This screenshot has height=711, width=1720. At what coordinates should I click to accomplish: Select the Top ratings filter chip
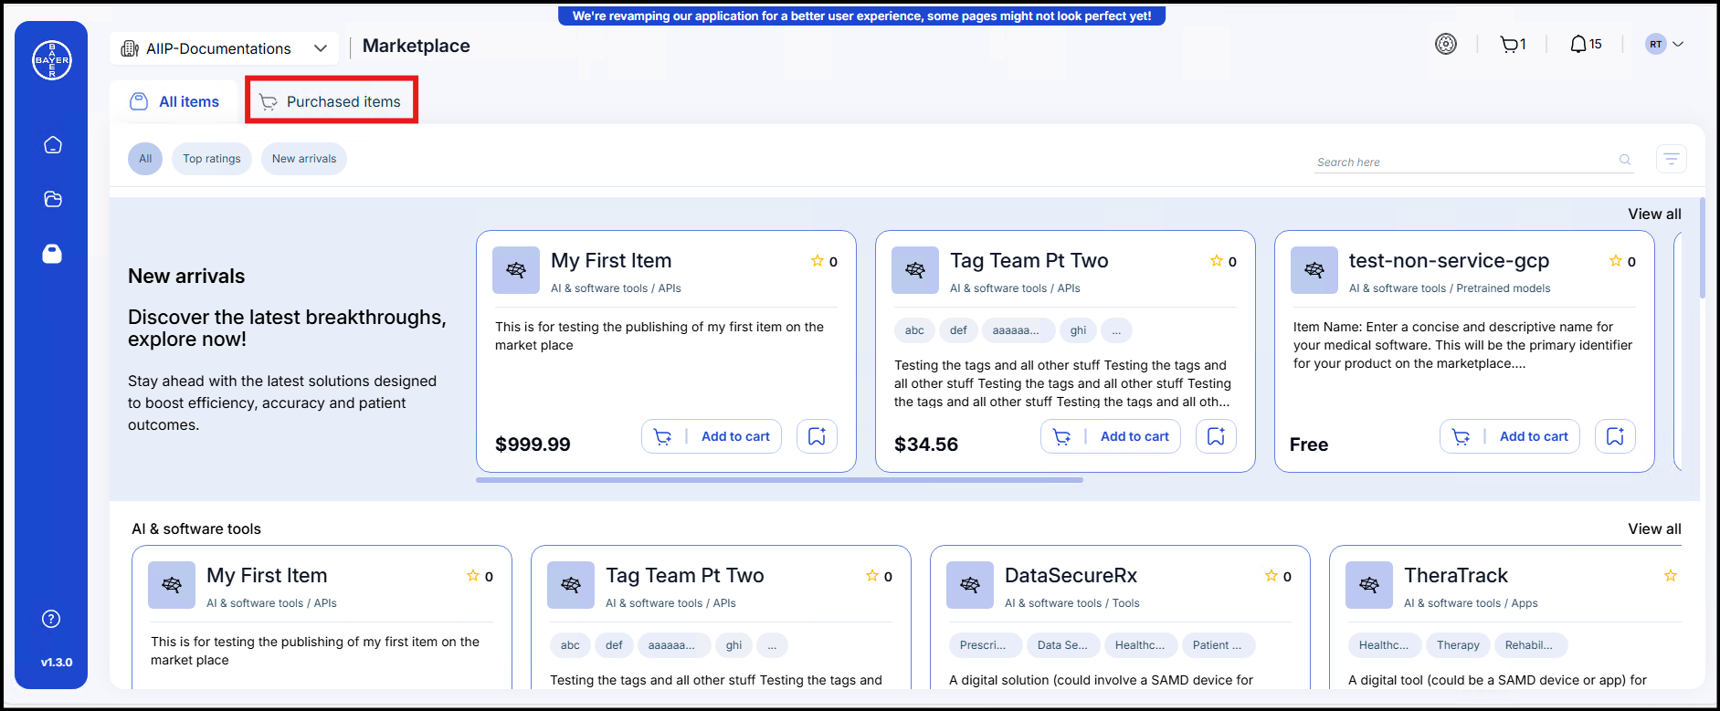[212, 159]
